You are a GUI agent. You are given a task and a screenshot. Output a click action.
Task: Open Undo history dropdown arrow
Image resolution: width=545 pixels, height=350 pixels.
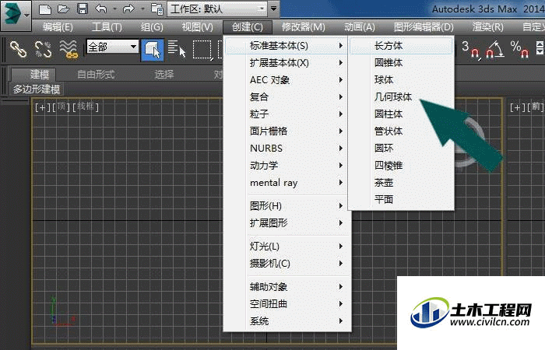click(x=114, y=9)
